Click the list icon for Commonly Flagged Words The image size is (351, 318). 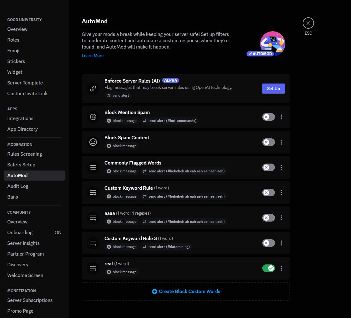(x=93, y=167)
